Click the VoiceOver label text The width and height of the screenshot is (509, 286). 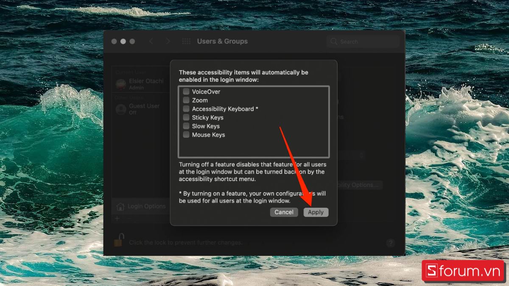(x=206, y=92)
